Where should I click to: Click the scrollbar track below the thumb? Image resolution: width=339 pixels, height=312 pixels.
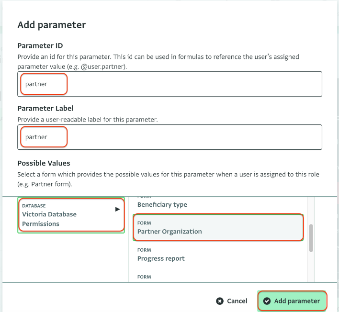tap(311, 267)
